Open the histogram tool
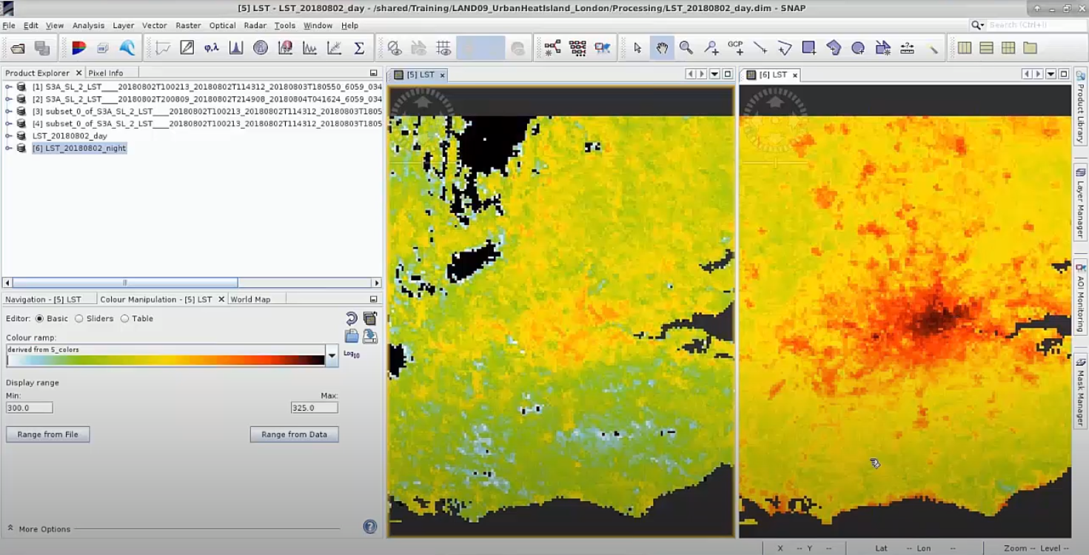 [x=236, y=48]
